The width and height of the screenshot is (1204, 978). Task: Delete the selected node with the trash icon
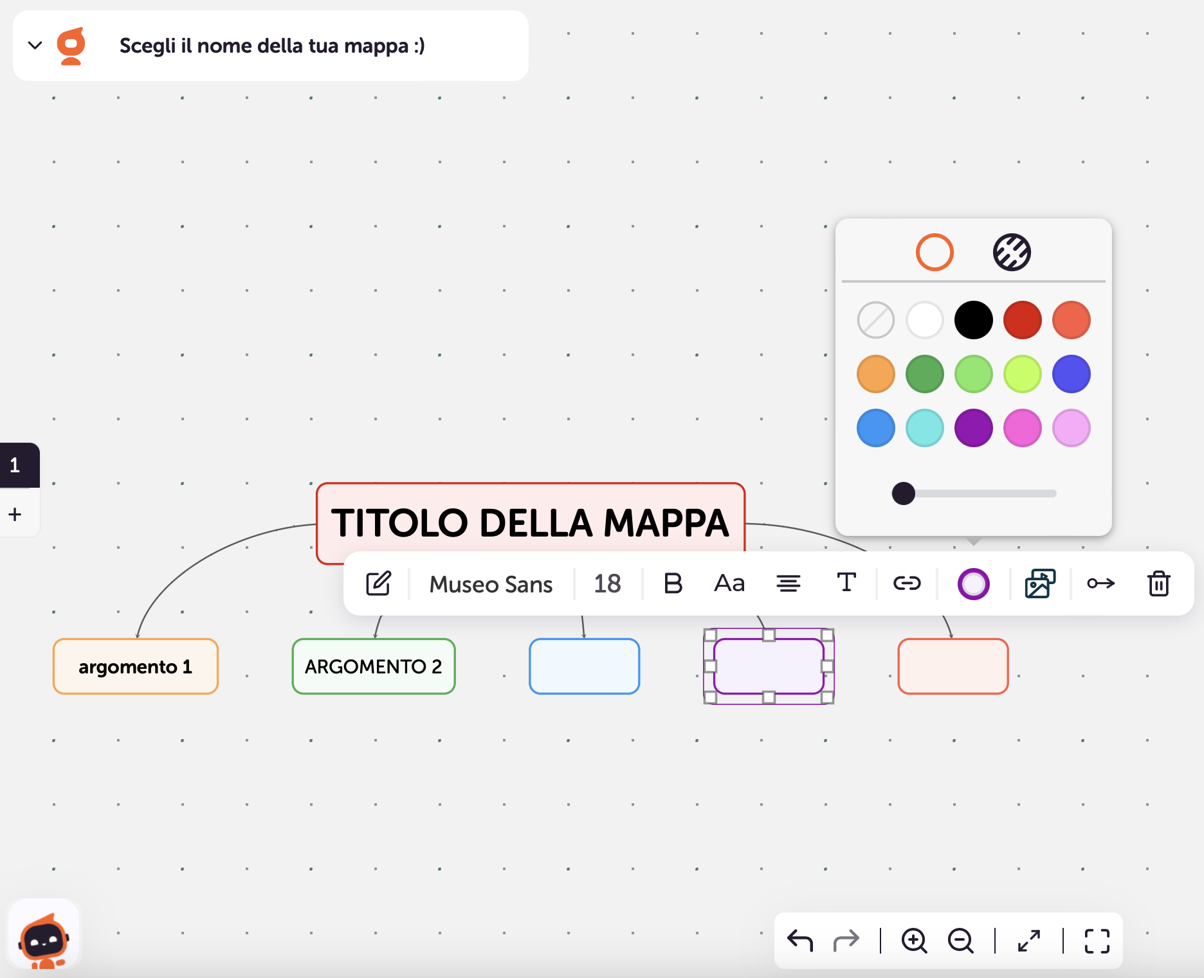pyautogui.click(x=1158, y=583)
